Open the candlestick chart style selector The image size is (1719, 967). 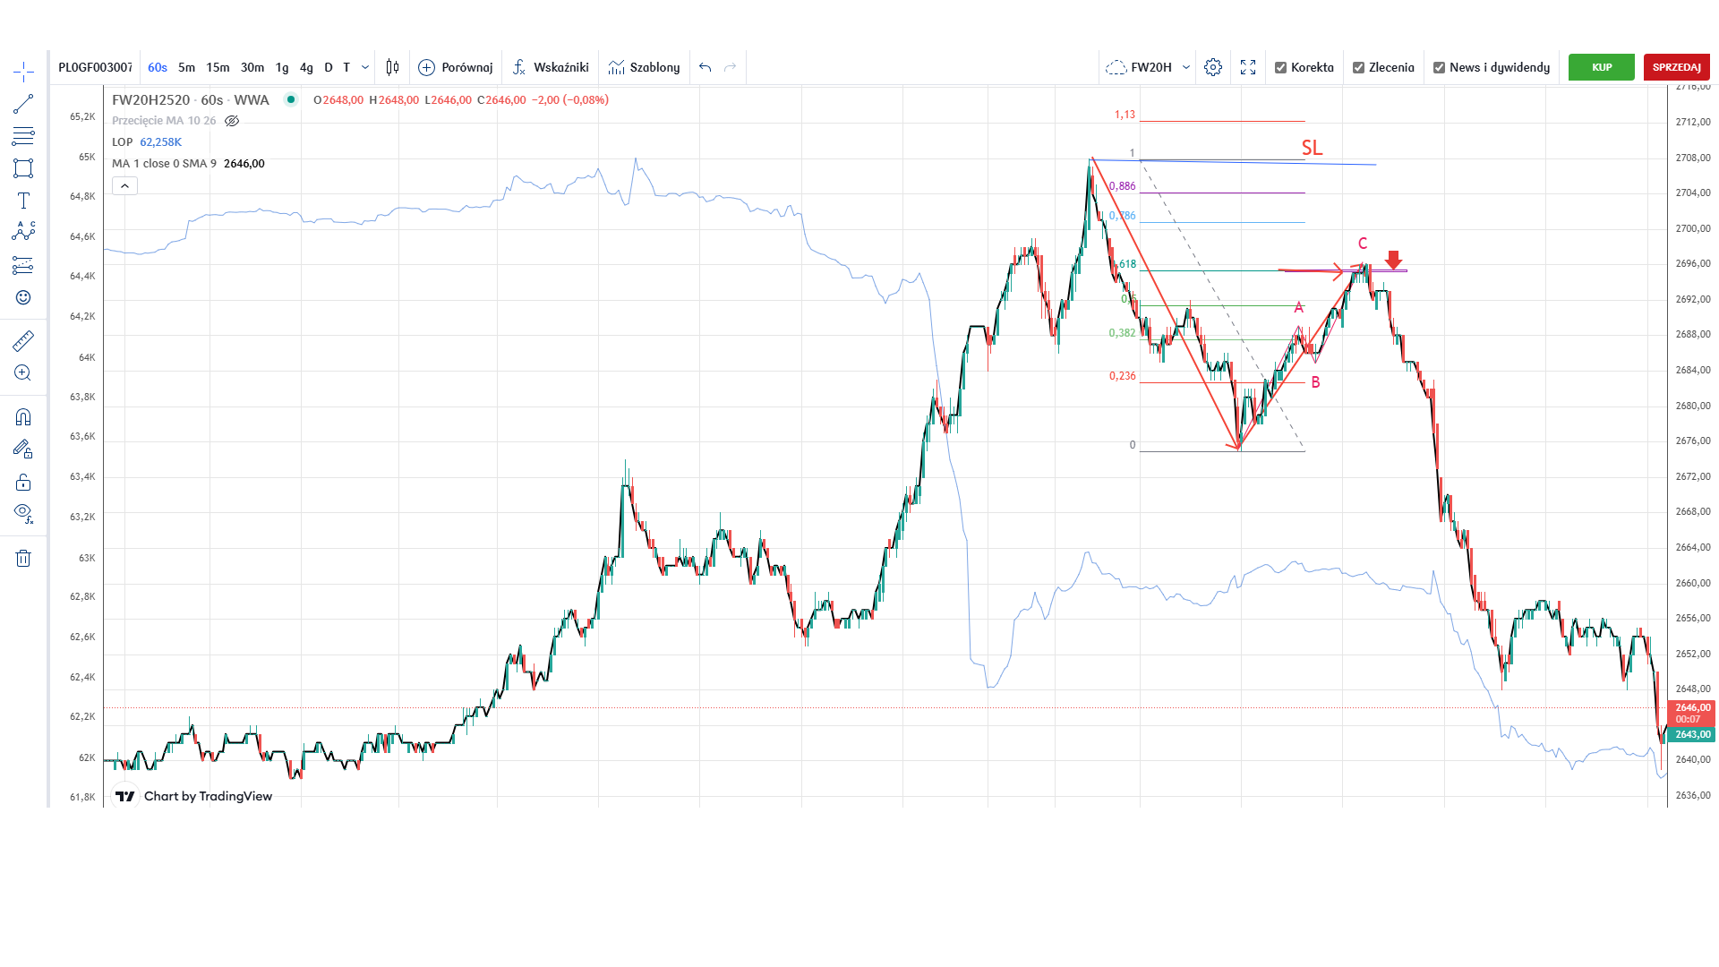[x=392, y=67]
